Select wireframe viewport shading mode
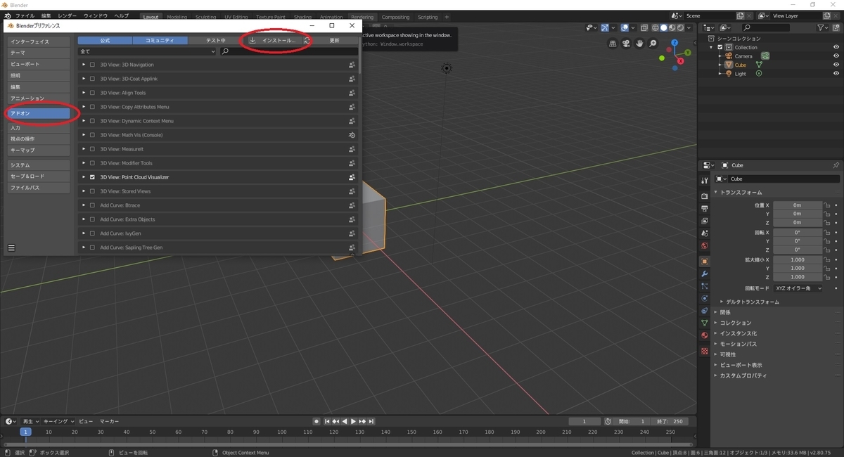Viewport: 844px width, 457px height. pyautogui.click(x=655, y=27)
